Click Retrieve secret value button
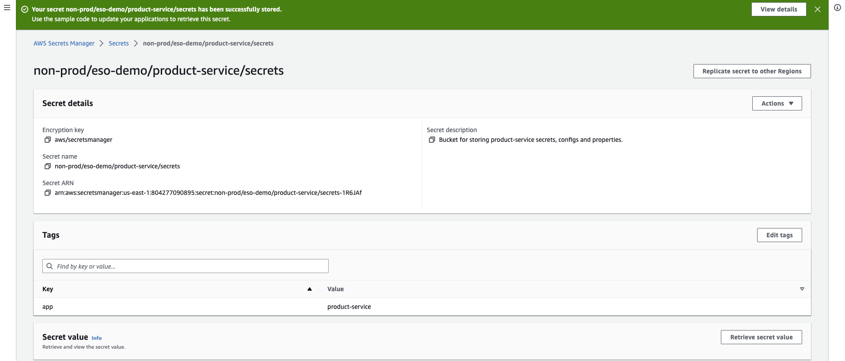This screenshot has height=361, width=845. [761, 337]
